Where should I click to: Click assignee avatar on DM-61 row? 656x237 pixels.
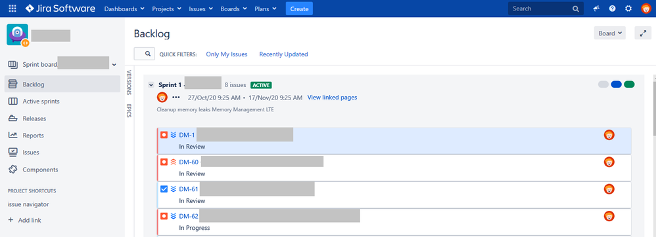point(609,189)
